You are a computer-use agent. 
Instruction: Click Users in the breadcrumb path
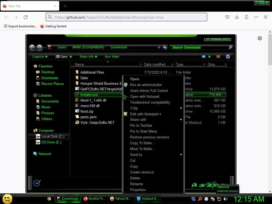pyautogui.click(x=62, y=47)
